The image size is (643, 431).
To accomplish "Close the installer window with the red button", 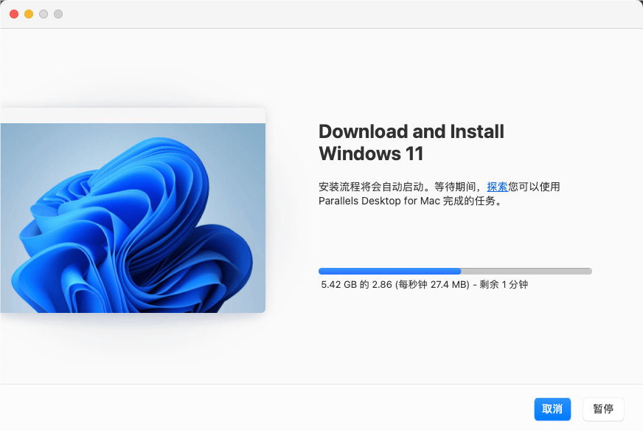I will tap(14, 14).
